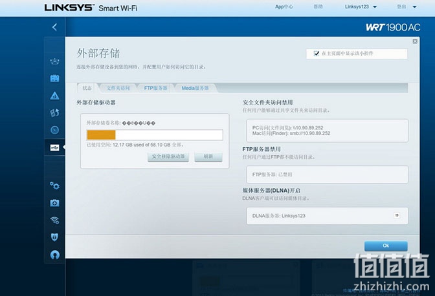Switch to the Media服务器 tab
This screenshot has width=435, height=296.
point(195,88)
